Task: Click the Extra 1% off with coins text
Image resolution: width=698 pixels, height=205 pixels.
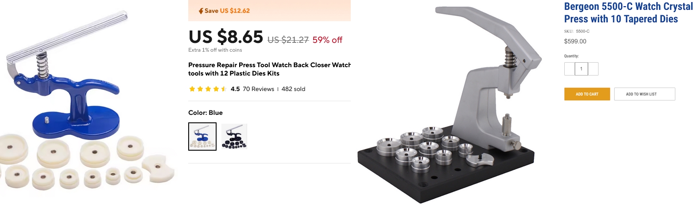Action: pyautogui.click(x=215, y=50)
